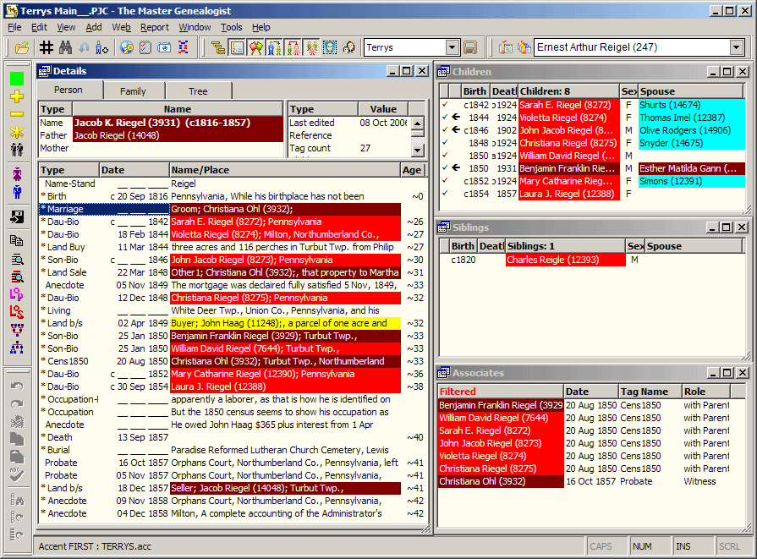Click the purple female figure icon
The image size is (757, 559).
(16, 174)
